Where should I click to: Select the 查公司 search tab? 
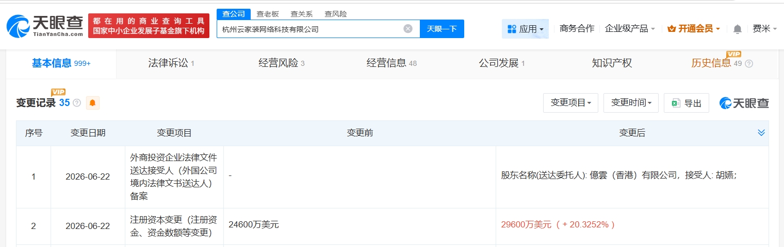(x=234, y=14)
